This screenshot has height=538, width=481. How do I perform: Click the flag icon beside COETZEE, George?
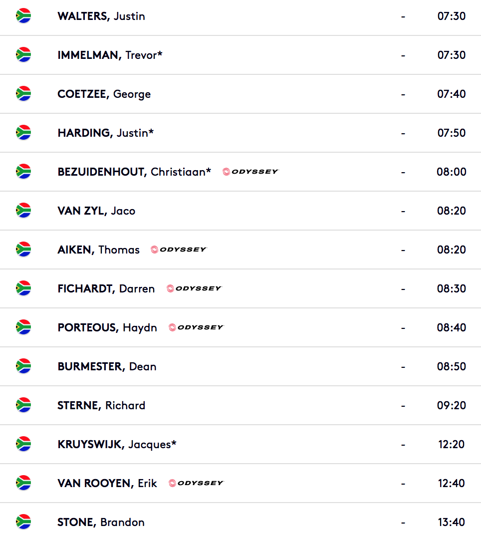(23, 94)
